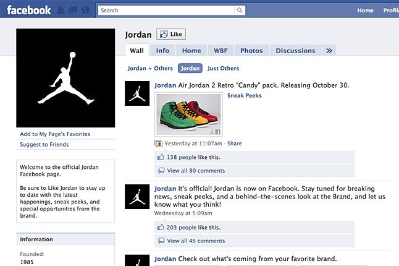View all 45 comments

196,241
